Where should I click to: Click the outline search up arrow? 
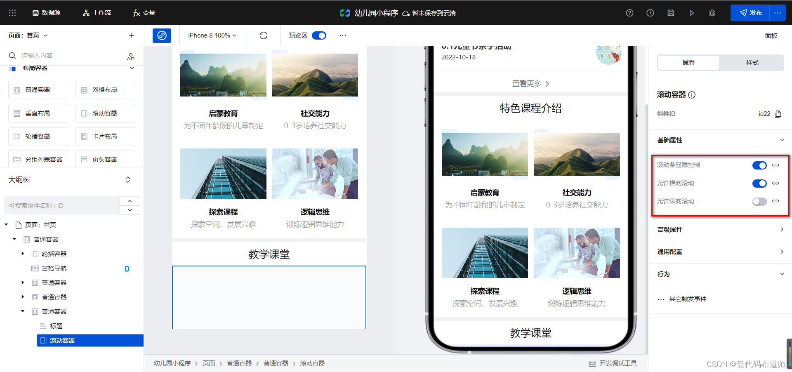coord(130,201)
